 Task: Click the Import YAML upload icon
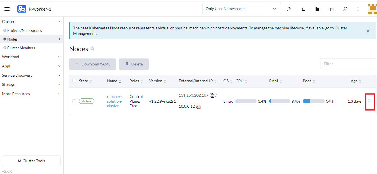tap(289, 9)
